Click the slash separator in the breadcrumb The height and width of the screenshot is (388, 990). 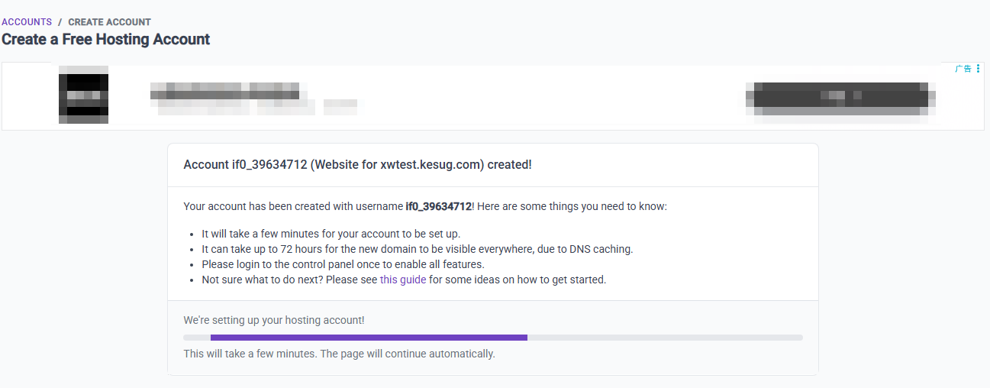(x=60, y=22)
